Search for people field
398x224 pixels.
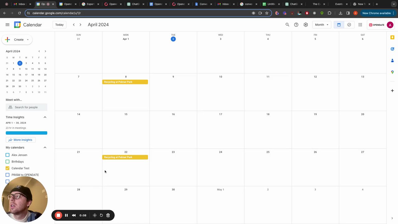point(26,107)
